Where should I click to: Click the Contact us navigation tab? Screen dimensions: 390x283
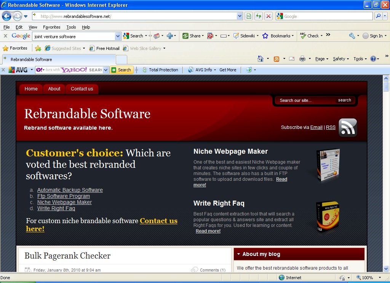82,89
